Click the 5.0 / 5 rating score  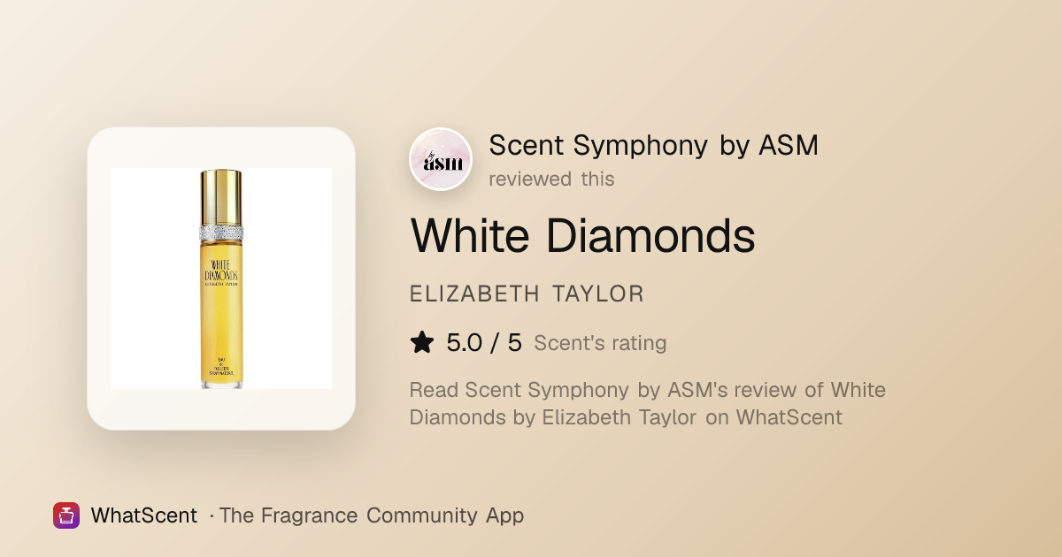pos(484,343)
